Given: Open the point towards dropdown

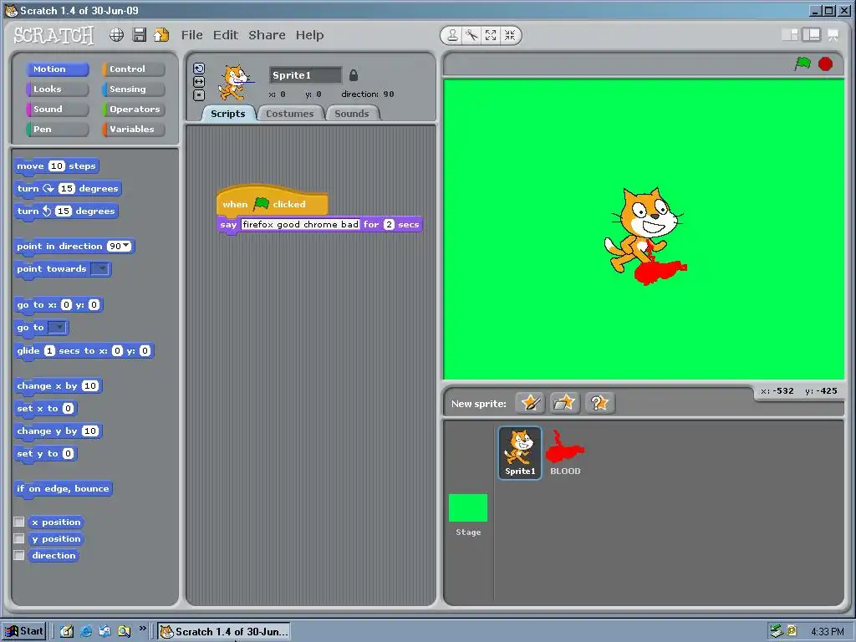Looking at the screenshot, I should click(x=100, y=268).
